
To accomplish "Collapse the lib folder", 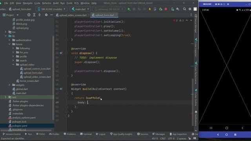I will [5, 36].
